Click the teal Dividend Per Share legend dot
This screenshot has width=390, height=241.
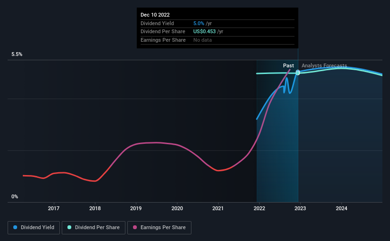(69, 227)
